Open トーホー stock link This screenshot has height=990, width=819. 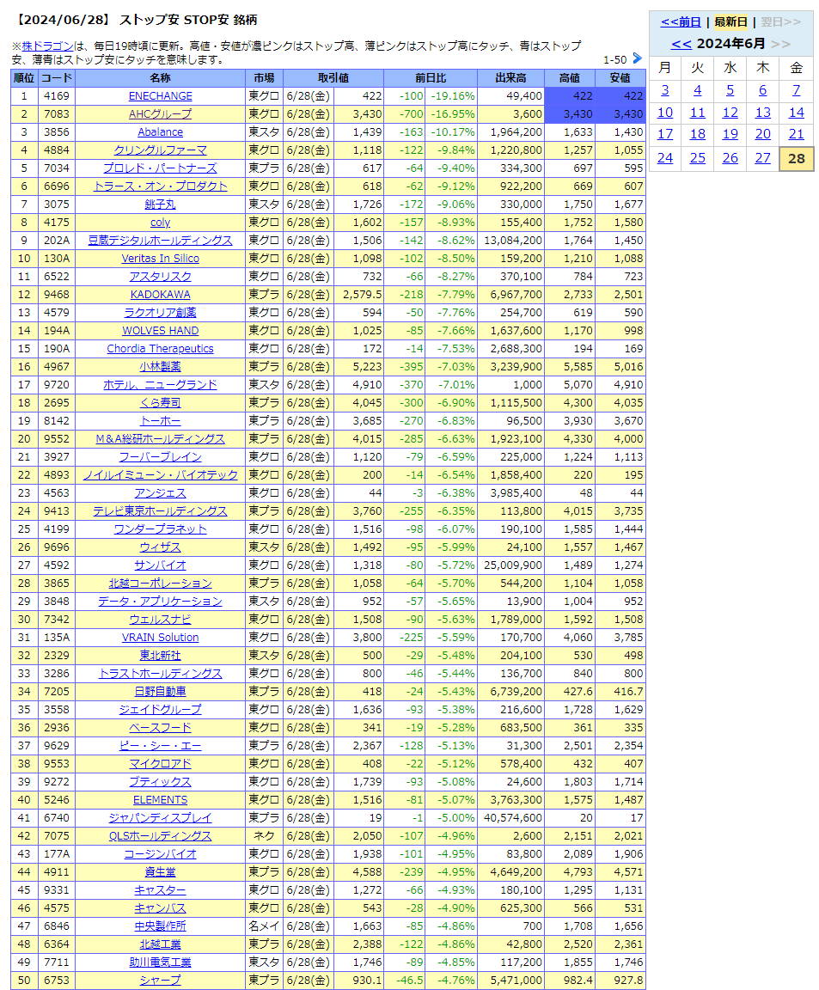point(161,421)
